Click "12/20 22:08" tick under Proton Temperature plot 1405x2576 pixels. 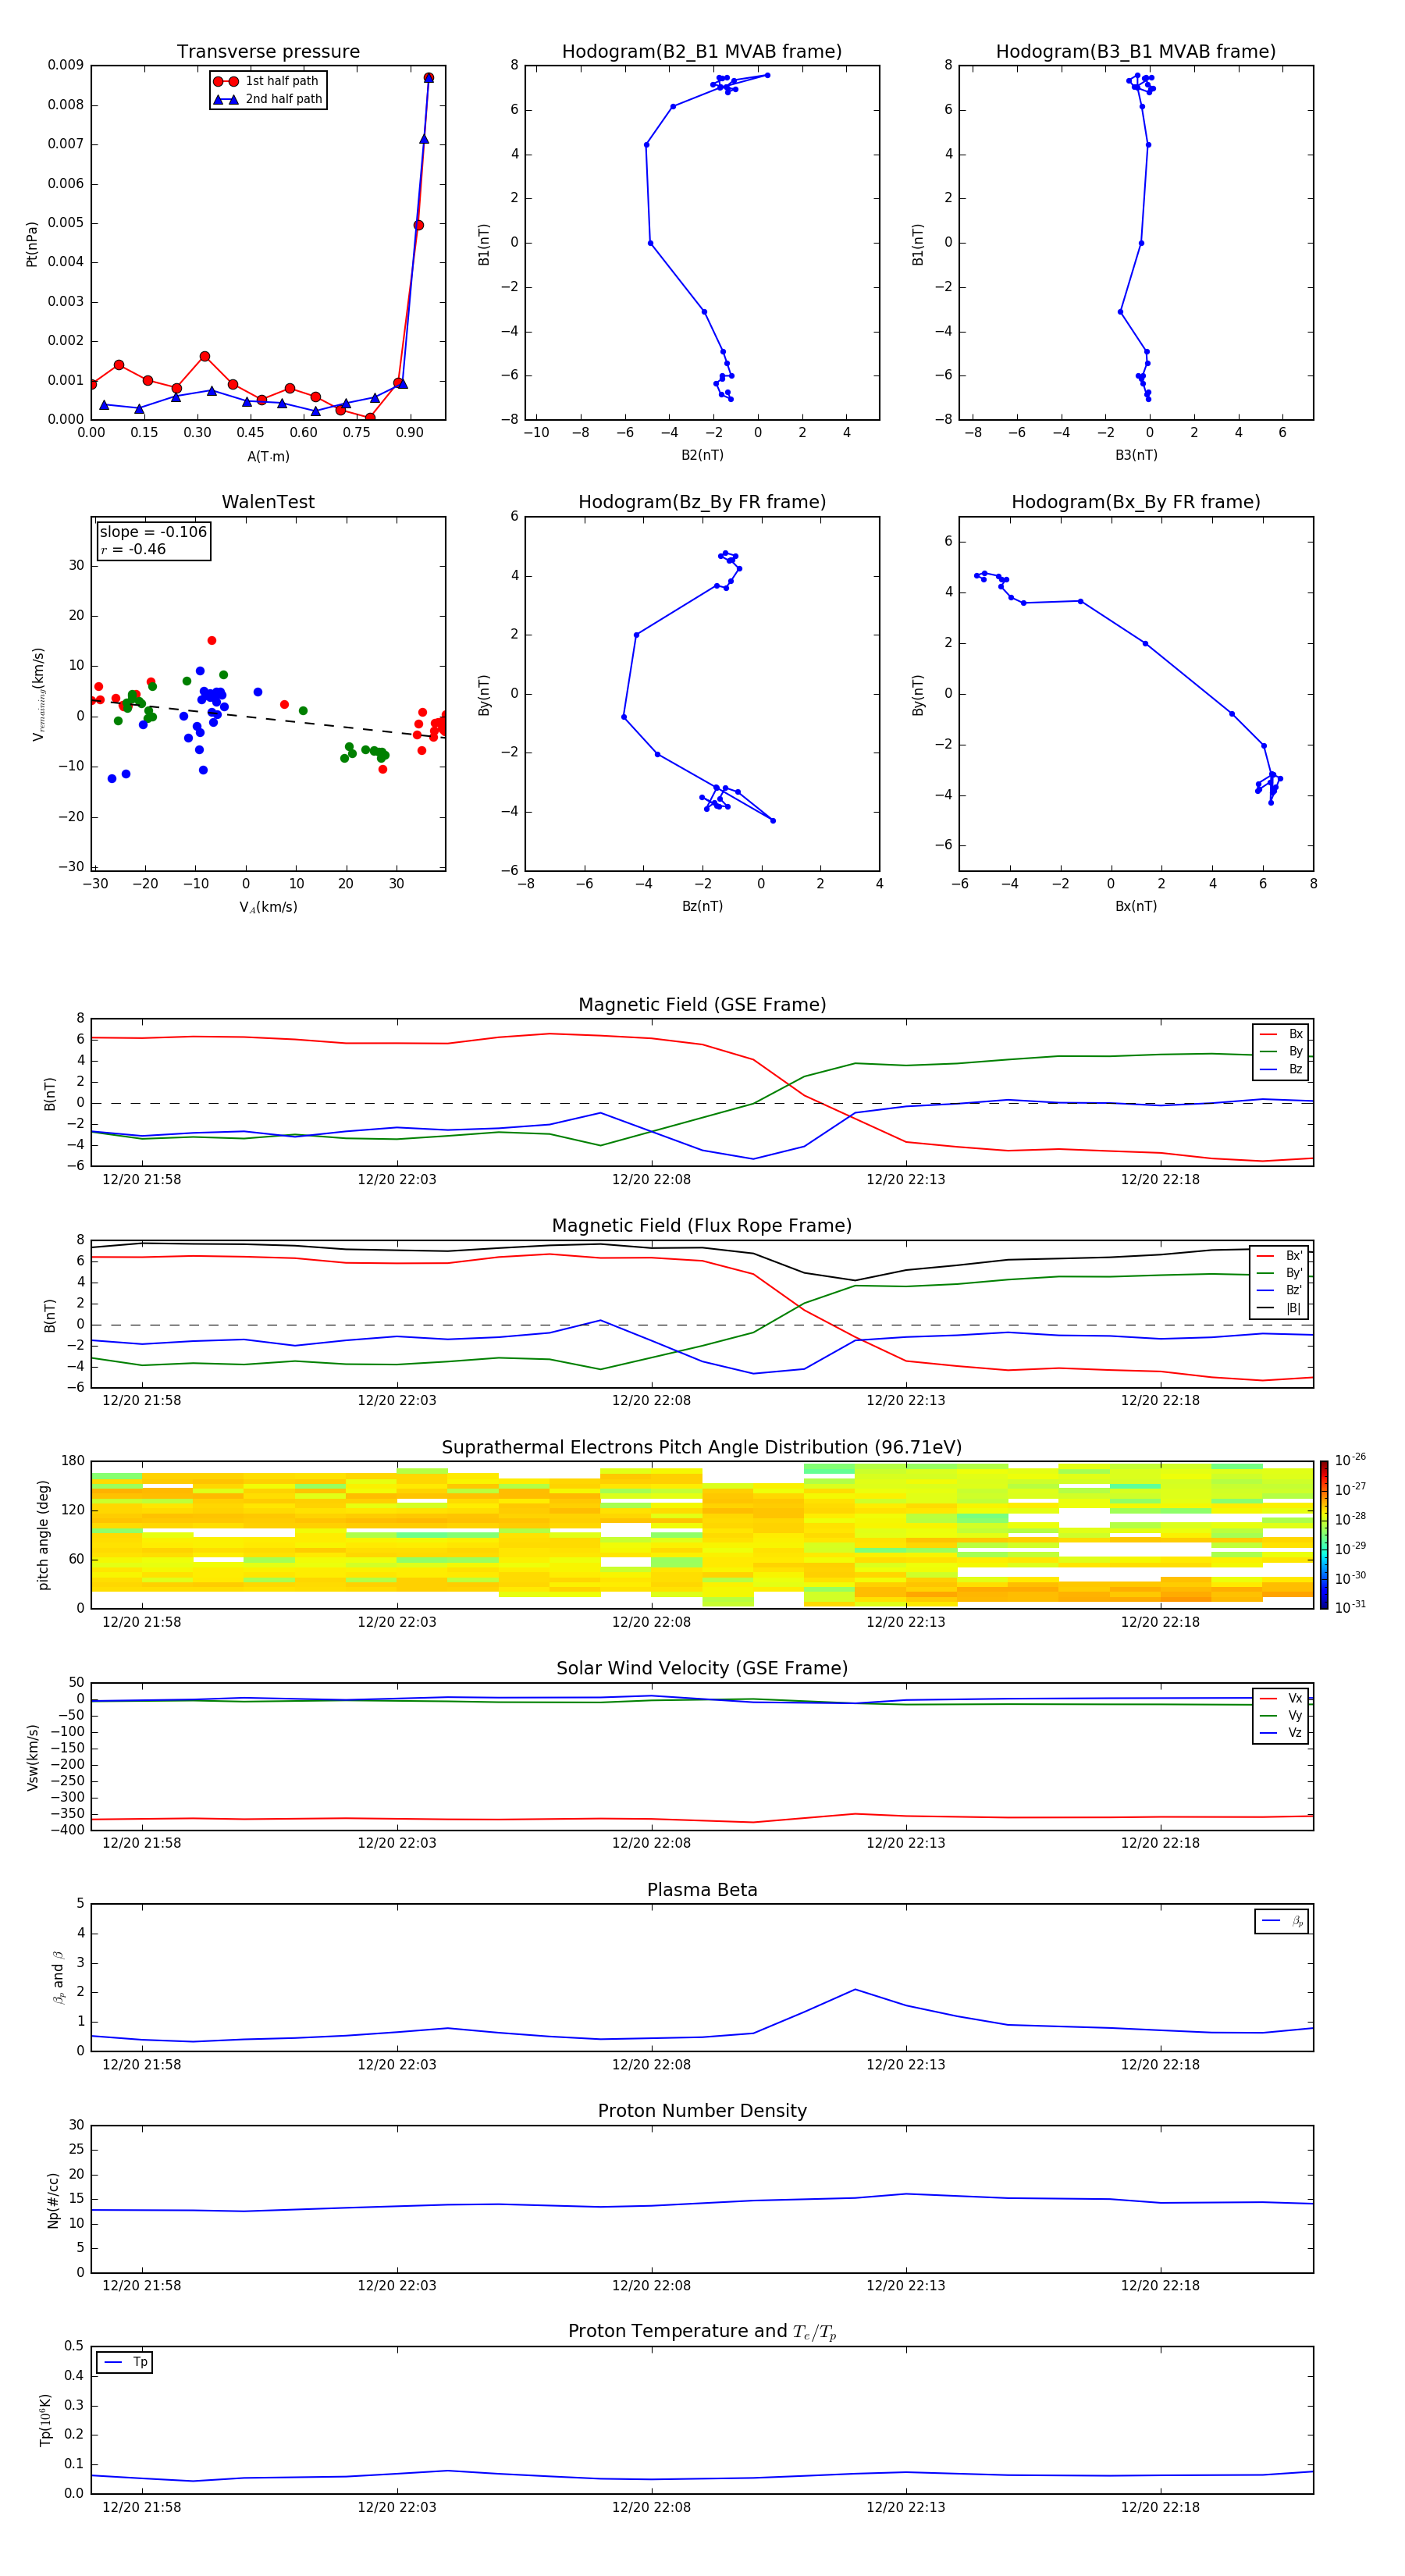pos(651,2507)
